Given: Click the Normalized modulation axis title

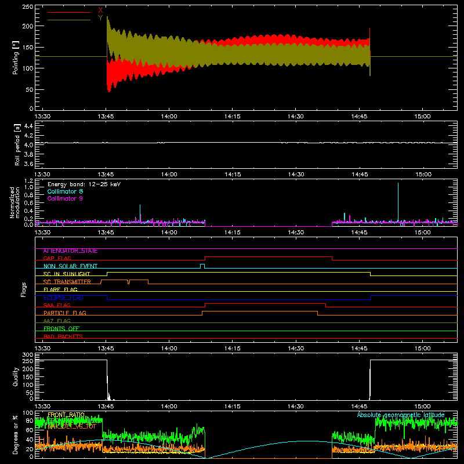Looking at the screenshot, I should click(x=14, y=202).
